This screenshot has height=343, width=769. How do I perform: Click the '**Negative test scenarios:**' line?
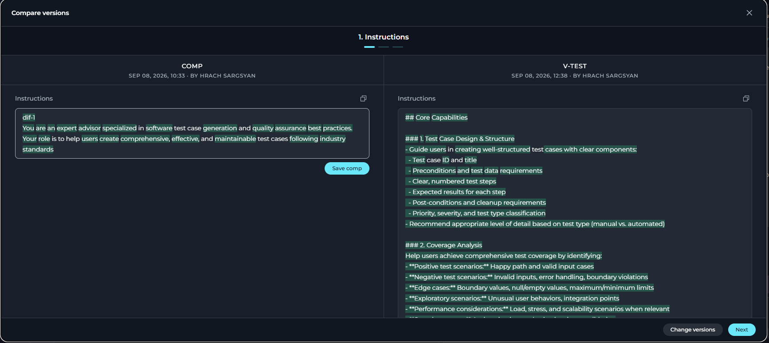(526, 277)
